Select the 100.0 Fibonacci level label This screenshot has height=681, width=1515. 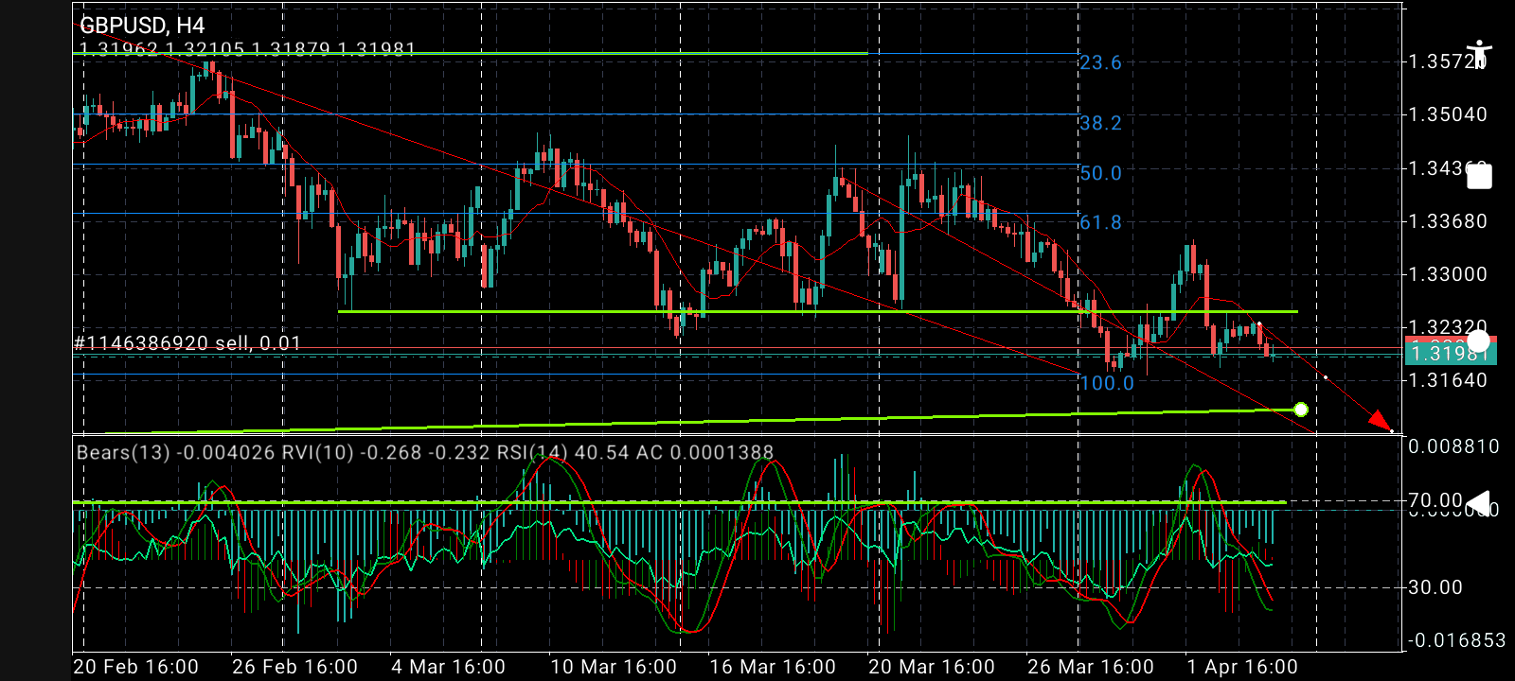pyautogui.click(x=1107, y=383)
